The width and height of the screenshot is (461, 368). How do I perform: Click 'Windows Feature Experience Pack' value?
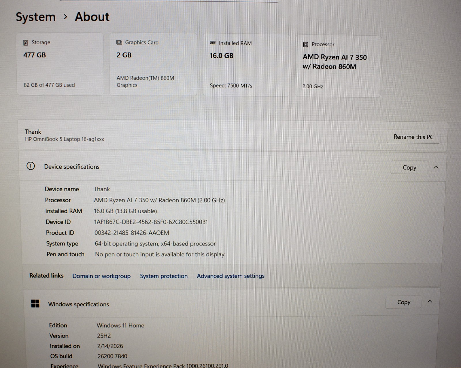click(x=163, y=366)
